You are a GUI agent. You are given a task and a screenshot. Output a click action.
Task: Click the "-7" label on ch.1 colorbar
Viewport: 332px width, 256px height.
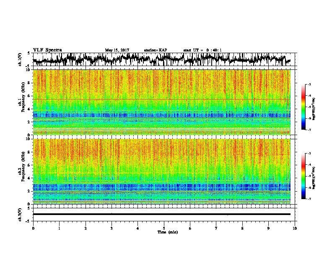(x=309, y=130)
